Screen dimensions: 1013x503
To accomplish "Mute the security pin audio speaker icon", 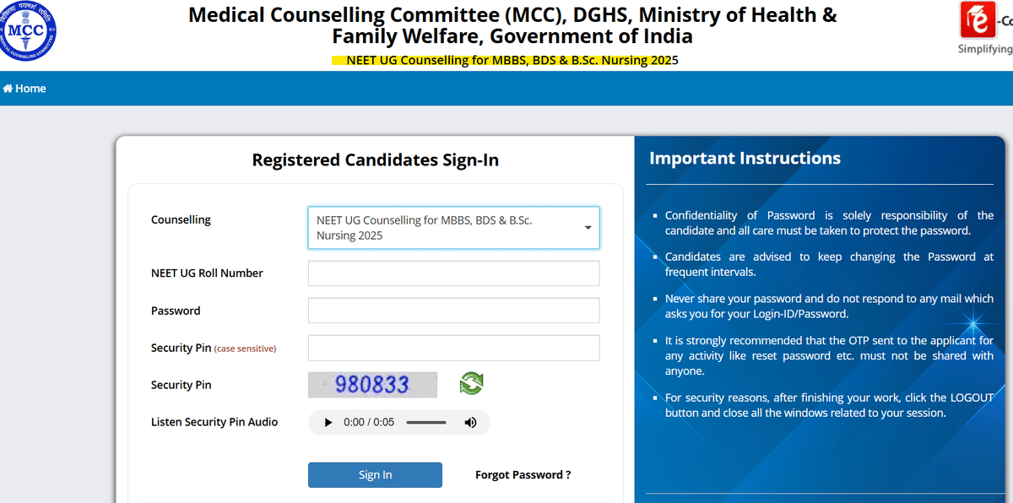I will [470, 421].
